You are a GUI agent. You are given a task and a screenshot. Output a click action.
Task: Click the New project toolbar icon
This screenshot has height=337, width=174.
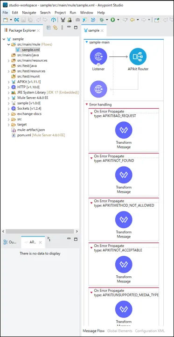[6, 20]
